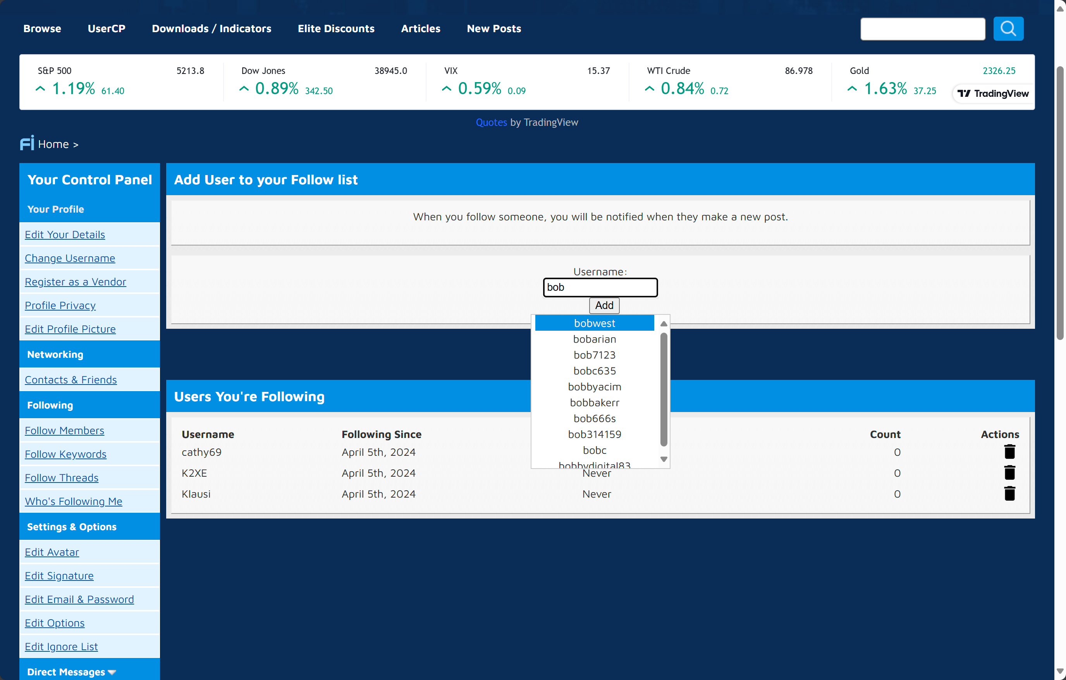Click autocomplete list scroll-down arrow
Image resolution: width=1066 pixels, height=680 pixels.
tap(664, 459)
